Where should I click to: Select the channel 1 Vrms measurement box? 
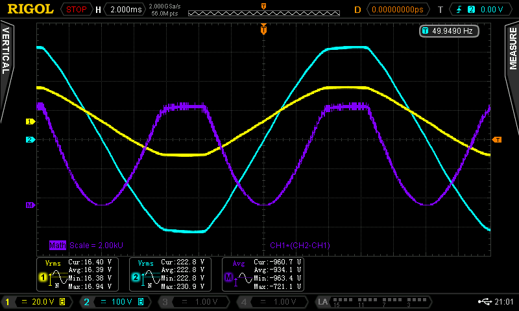77,274
